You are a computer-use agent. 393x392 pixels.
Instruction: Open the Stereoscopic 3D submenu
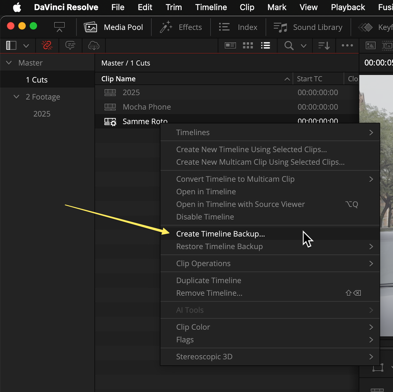[270, 357]
